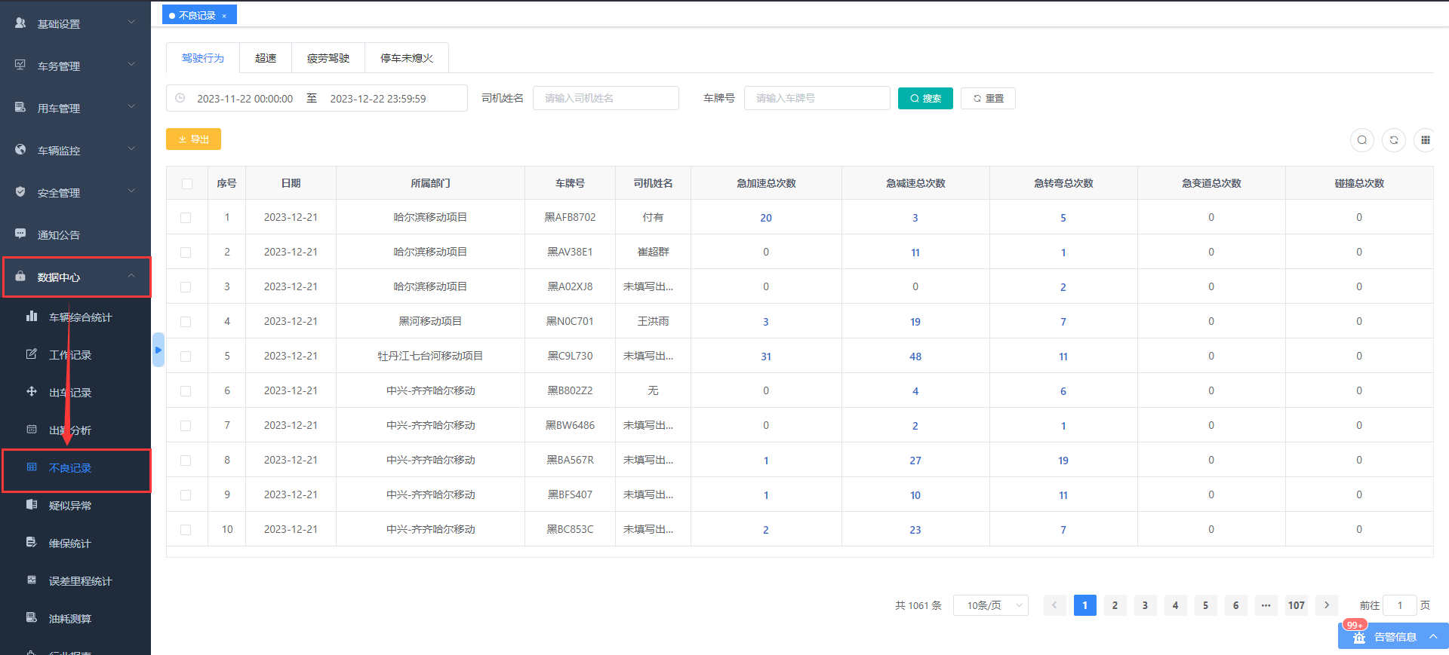Click the round refresh icon above table

coord(1394,139)
